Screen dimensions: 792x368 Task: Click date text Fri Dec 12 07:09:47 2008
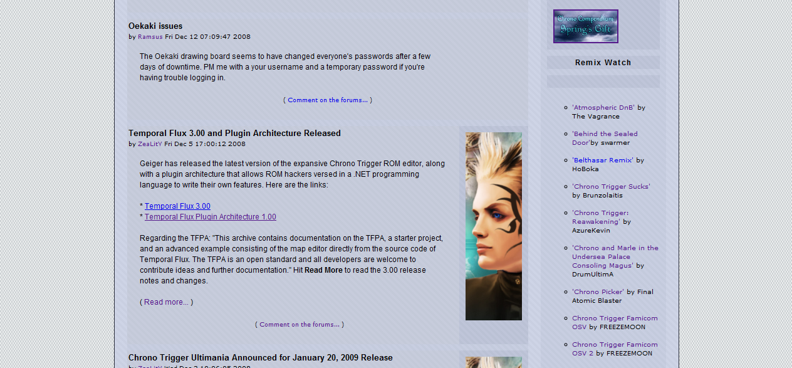207,37
